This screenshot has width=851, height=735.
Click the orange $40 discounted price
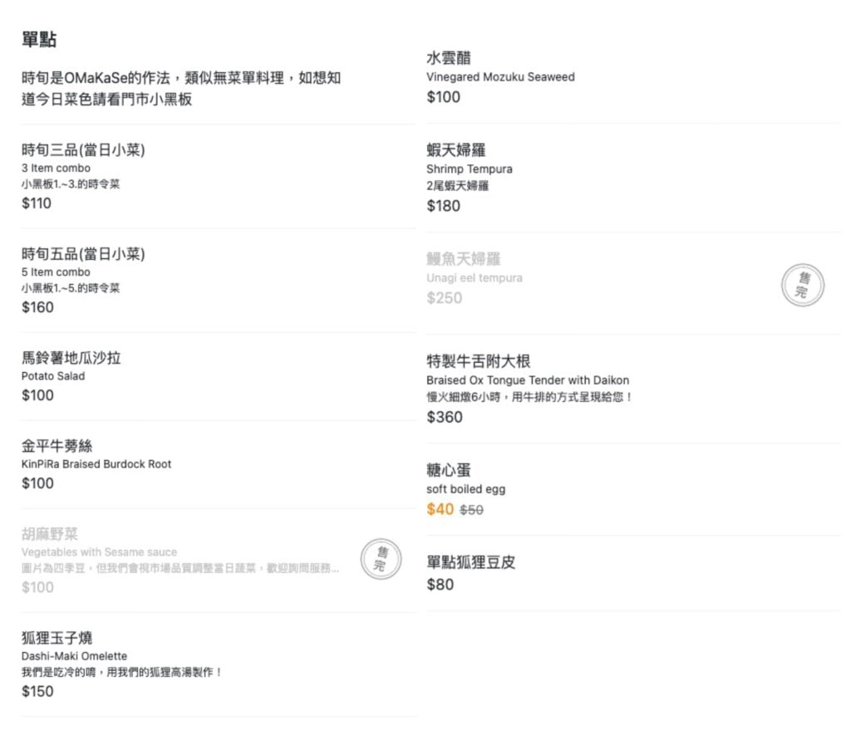tap(440, 509)
